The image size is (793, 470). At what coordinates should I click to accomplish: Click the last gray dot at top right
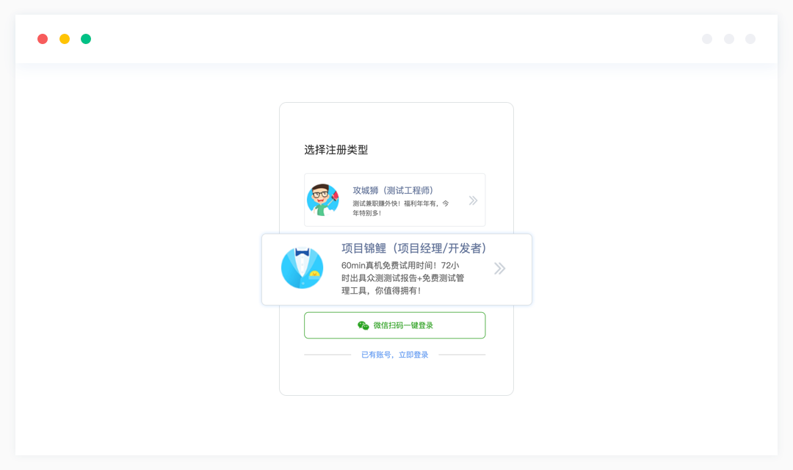click(x=750, y=39)
